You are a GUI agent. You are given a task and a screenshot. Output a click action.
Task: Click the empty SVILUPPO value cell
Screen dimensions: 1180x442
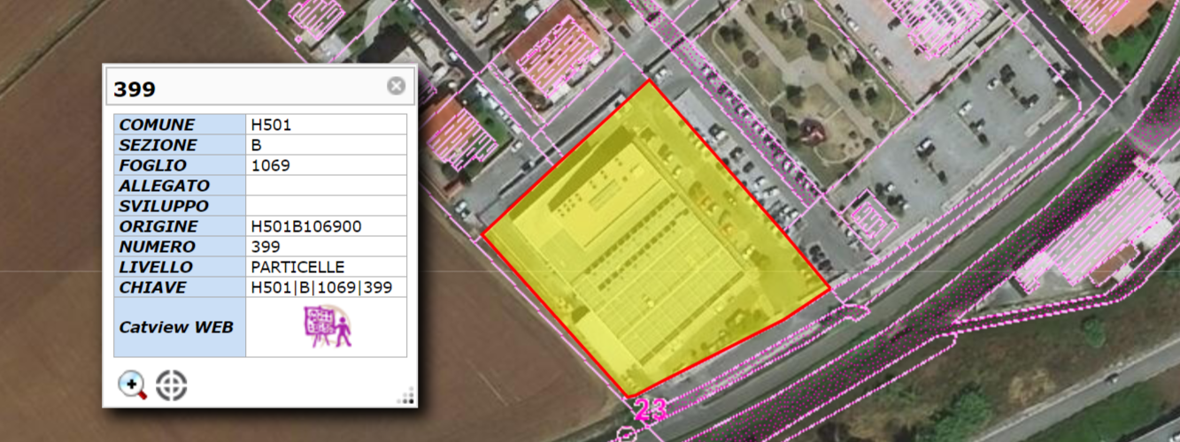pos(325,206)
